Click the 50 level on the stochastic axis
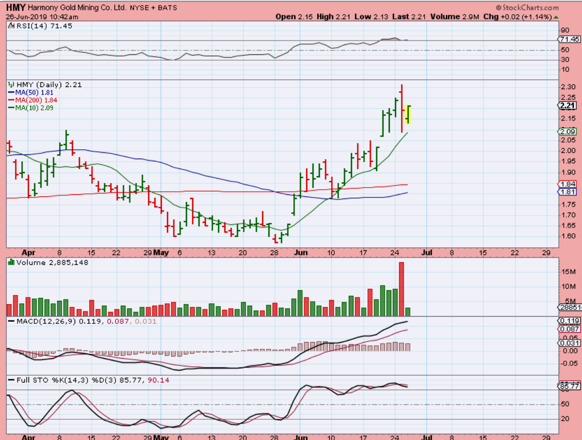Viewport: 582px width, 440px height. point(565,404)
